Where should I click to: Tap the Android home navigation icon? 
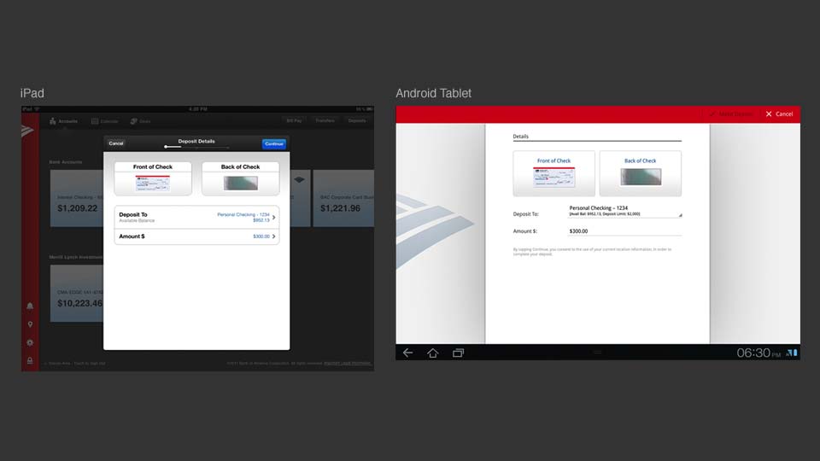(432, 353)
